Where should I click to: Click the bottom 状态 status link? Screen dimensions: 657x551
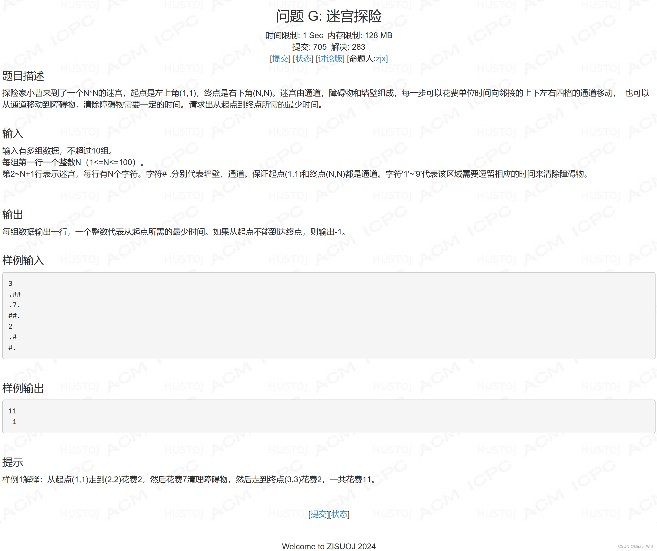[x=340, y=514]
